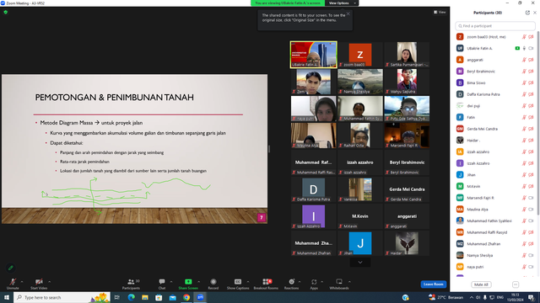Toggle mic for Daffa Karisma Putra
The width and height of the screenshot is (540, 303).
[x=524, y=94]
